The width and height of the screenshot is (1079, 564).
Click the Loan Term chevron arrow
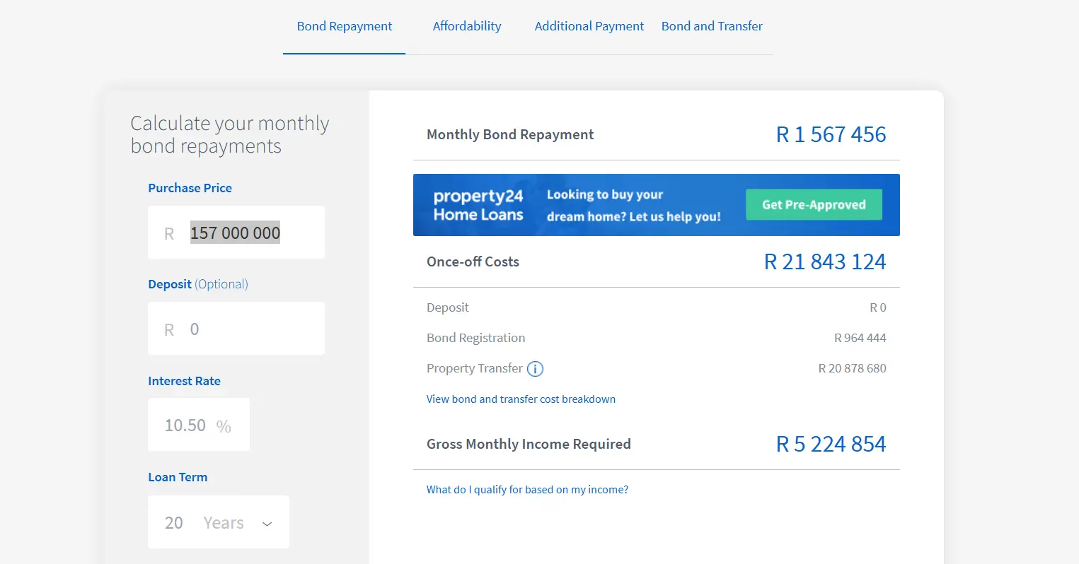click(x=267, y=524)
